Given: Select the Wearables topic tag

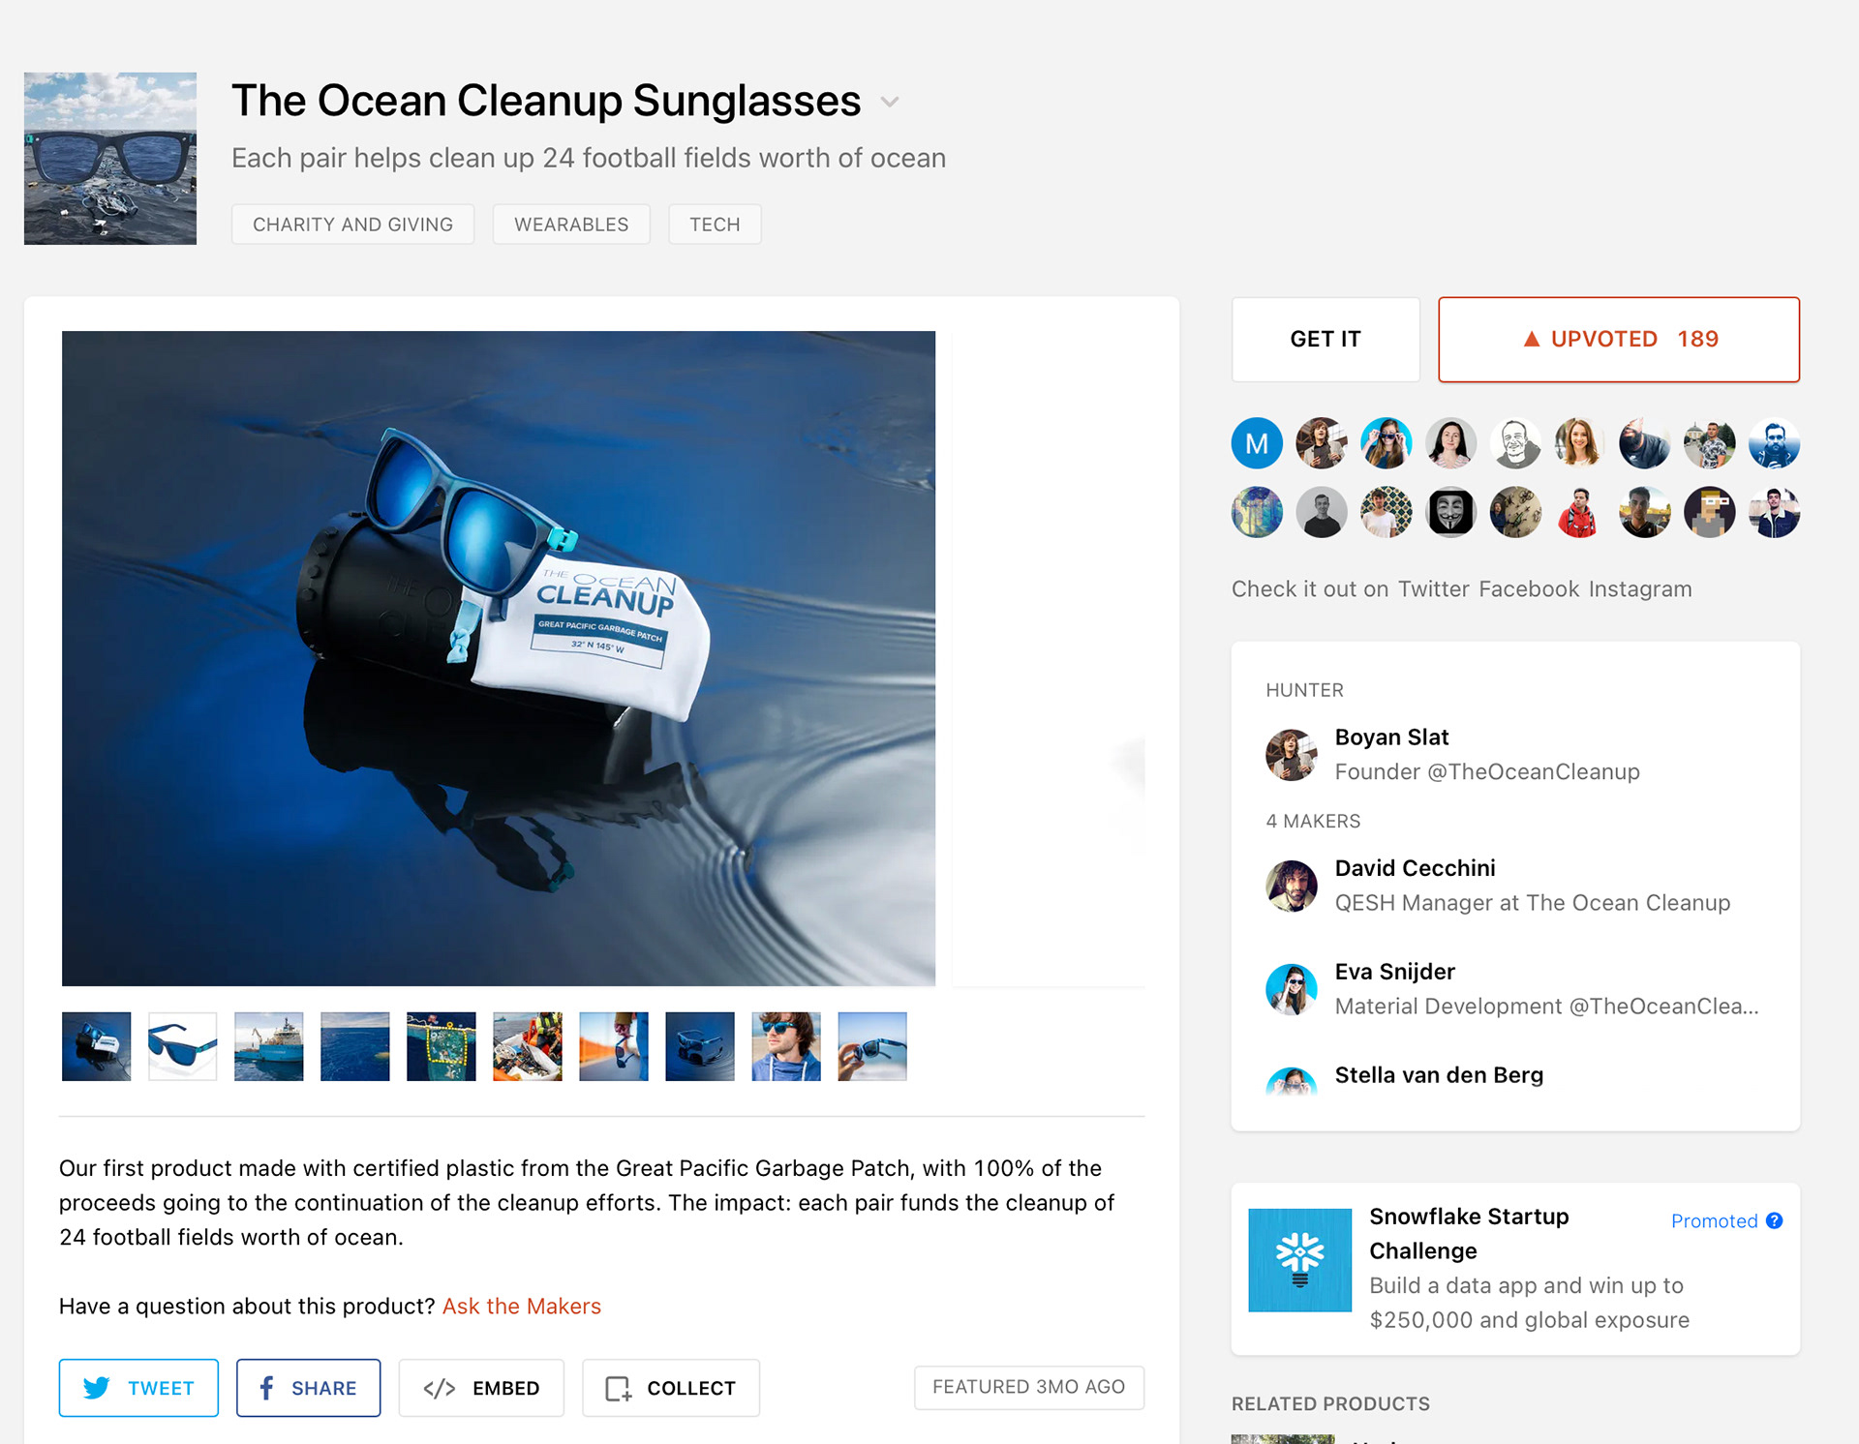Looking at the screenshot, I should [x=571, y=225].
